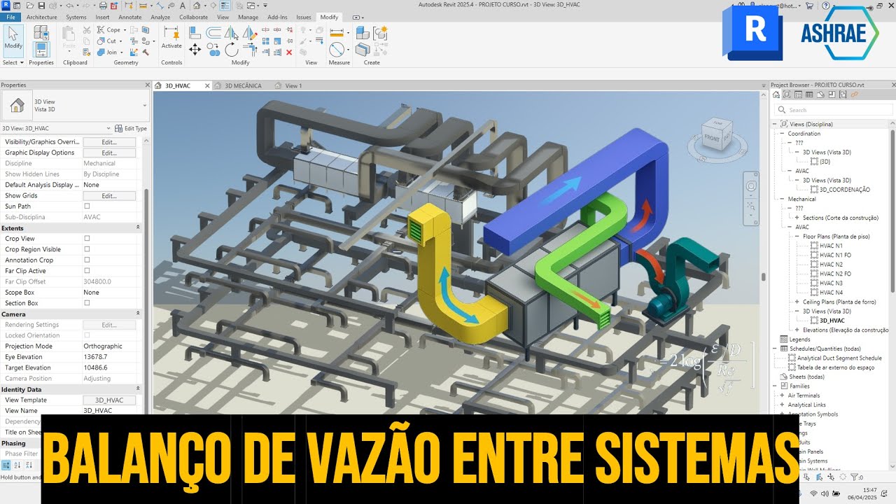Collapse the Floor Plans (Planta de piso) node

click(797, 237)
